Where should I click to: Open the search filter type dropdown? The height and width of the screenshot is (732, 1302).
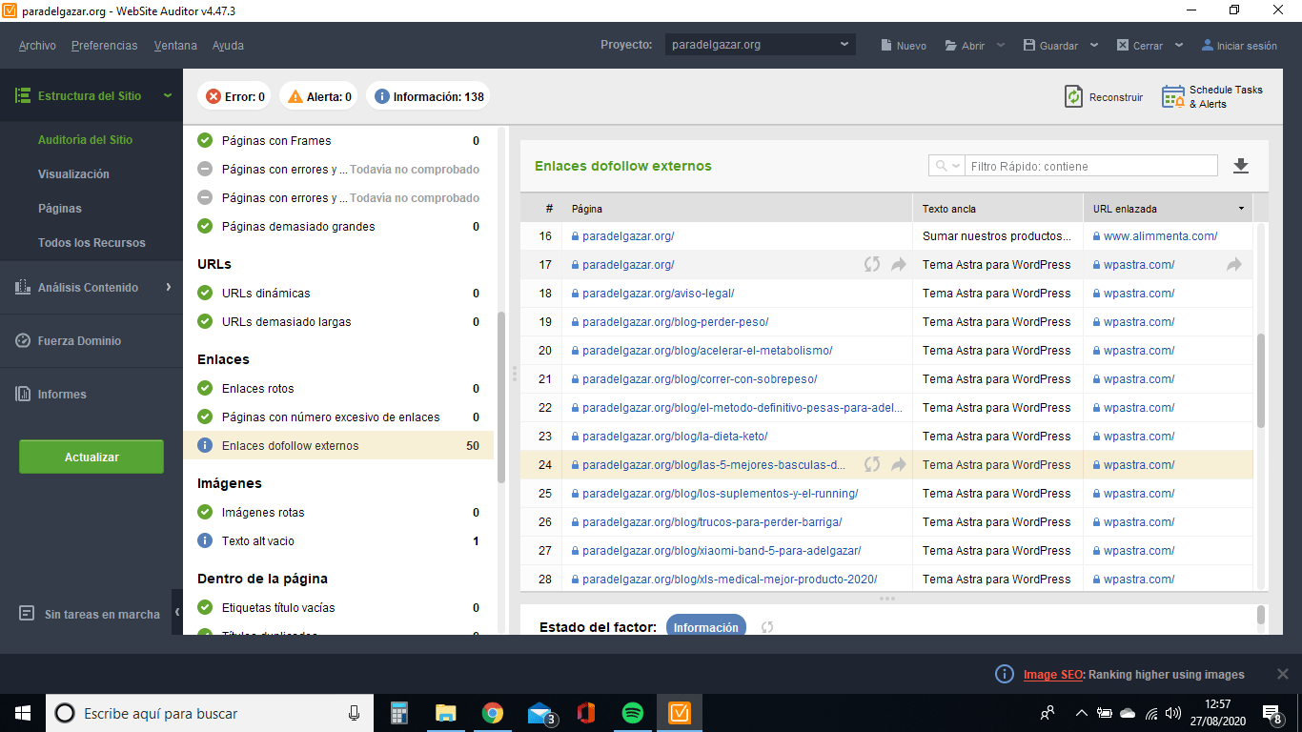(x=946, y=166)
